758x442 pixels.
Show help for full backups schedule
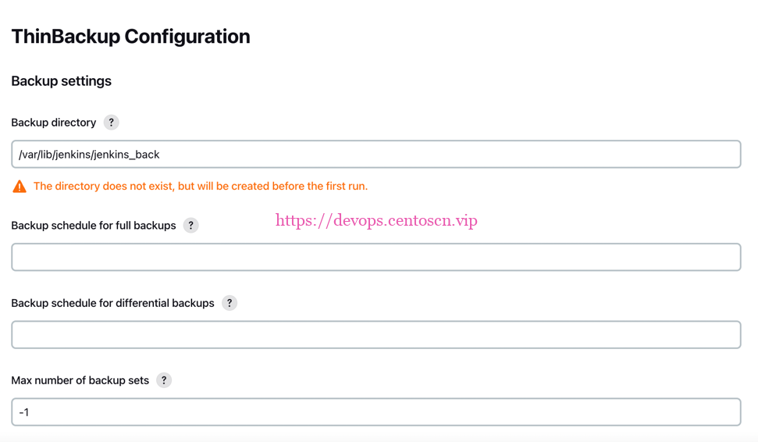[190, 226]
